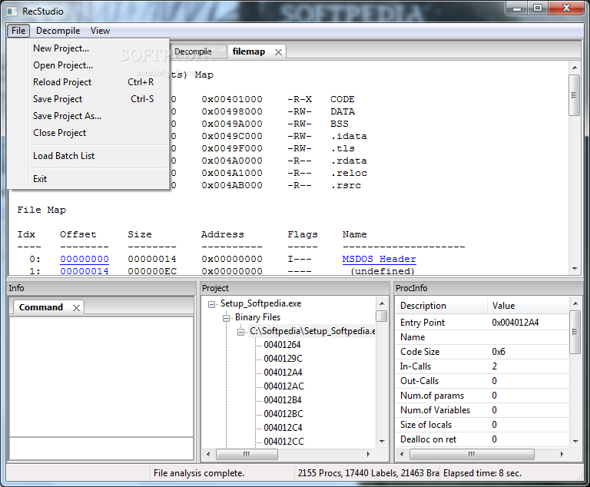590x487 pixels.
Task: Follow the 00000014 offset link
Action: (85, 271)
